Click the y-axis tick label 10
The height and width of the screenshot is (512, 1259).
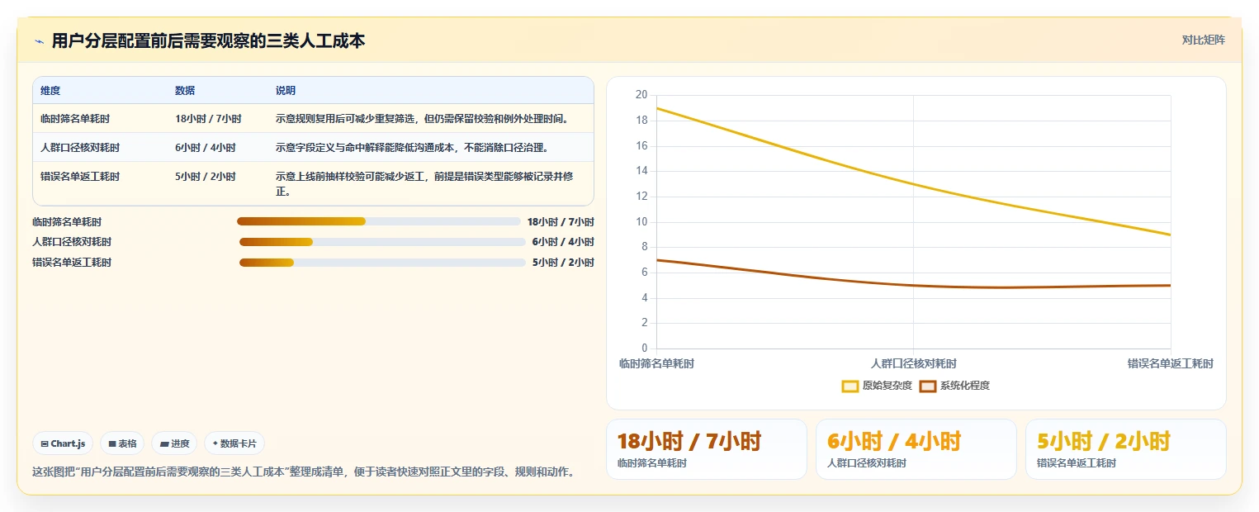(x=641, y=221)
